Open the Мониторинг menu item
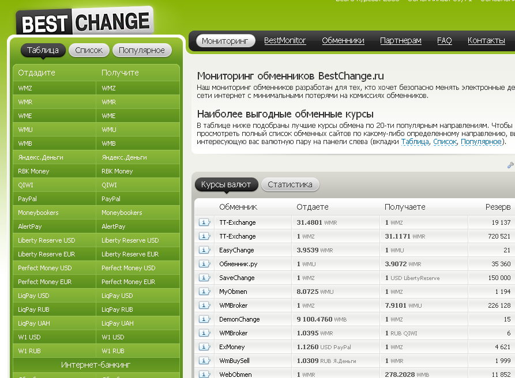Viewport: 515px width, 378px height. (x=225, y=41)
